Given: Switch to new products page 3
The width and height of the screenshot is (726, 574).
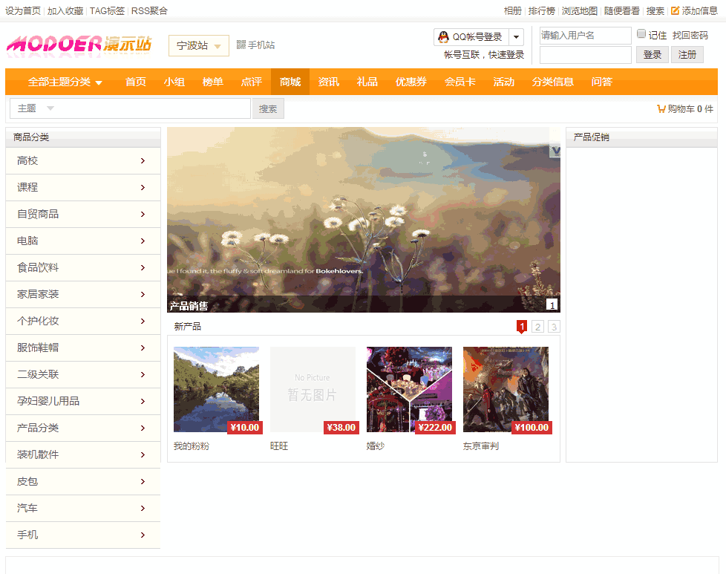Looking at the screenshot, I should [x=554, y=327].
